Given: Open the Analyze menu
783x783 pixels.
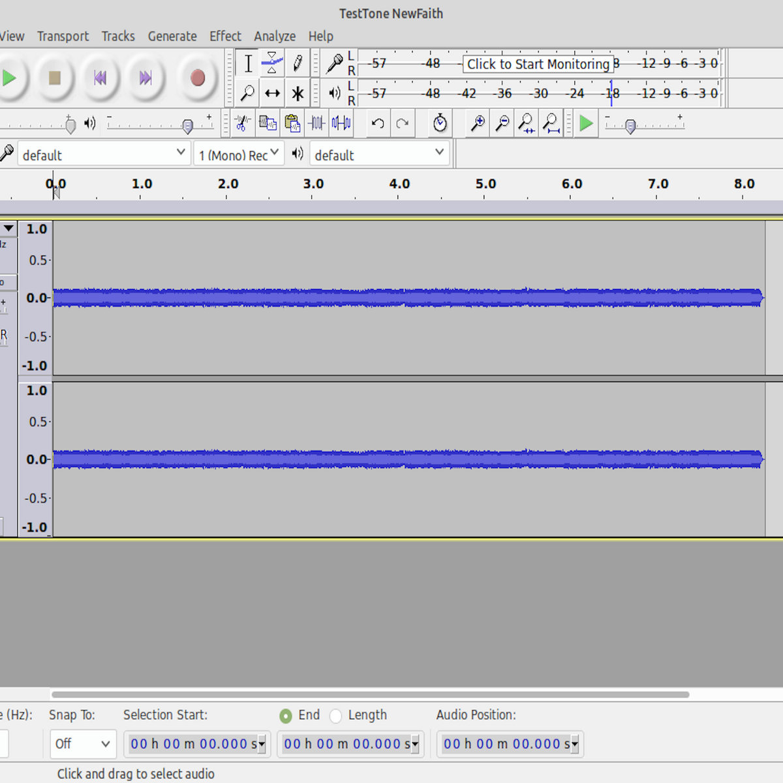Looking at the screenshot, I should point(275,36).
